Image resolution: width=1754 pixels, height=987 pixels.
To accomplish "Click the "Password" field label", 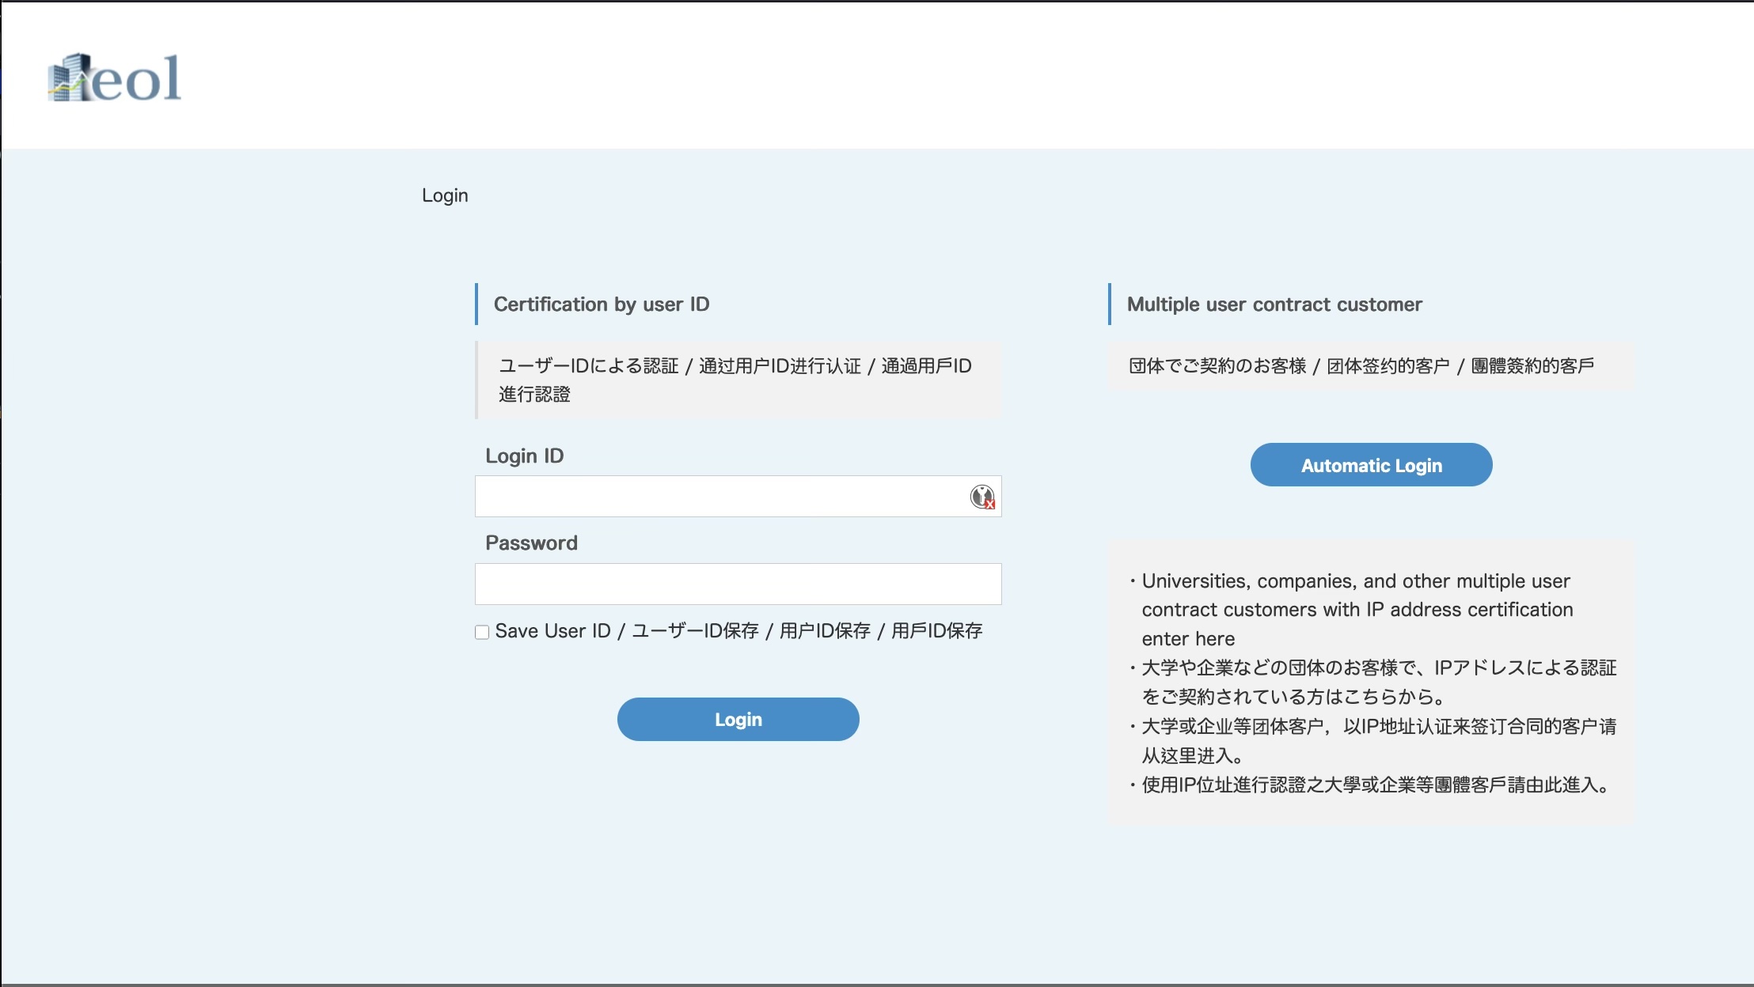I will tap(531, 543).
